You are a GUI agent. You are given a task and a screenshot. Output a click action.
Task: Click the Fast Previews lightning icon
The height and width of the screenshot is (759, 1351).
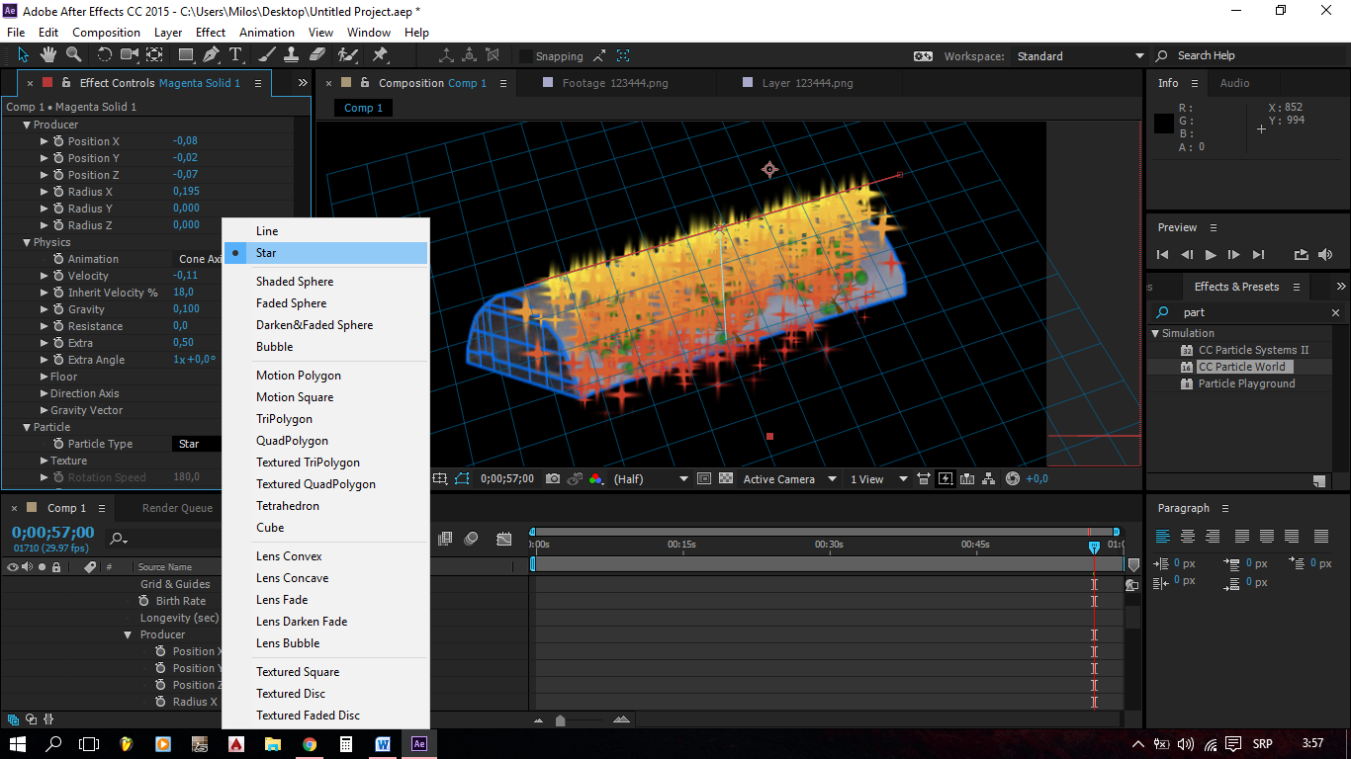pos(946,479)
